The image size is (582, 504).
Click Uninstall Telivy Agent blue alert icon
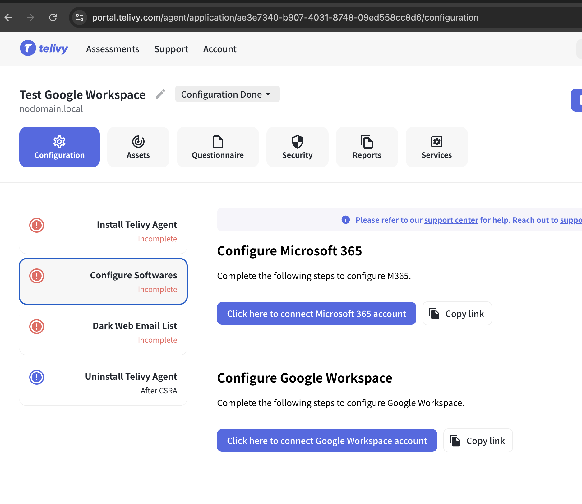pyautogui.click(x=37, y=377)
